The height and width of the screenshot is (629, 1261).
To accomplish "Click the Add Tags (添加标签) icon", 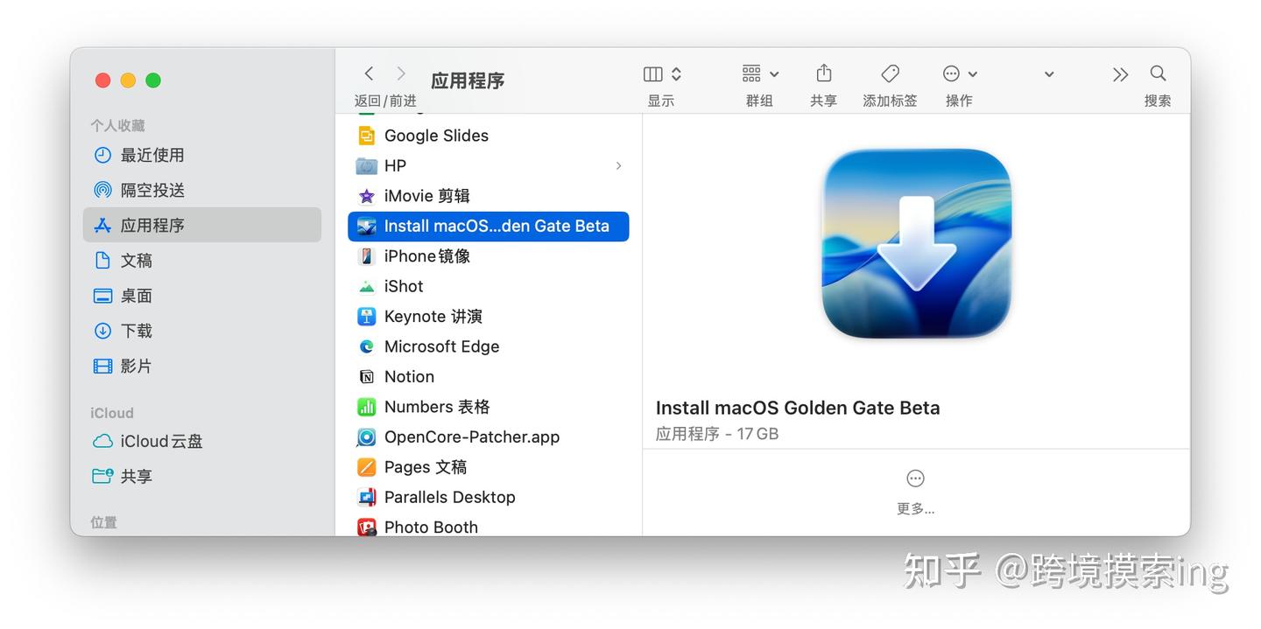I will [x=890, y=73].
